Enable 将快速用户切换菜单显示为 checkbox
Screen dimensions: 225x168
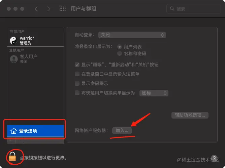click(x=77, y=93)
